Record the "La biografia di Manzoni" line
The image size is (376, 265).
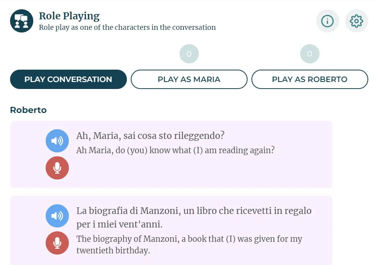pyautogui.click(x=57, y=243)
